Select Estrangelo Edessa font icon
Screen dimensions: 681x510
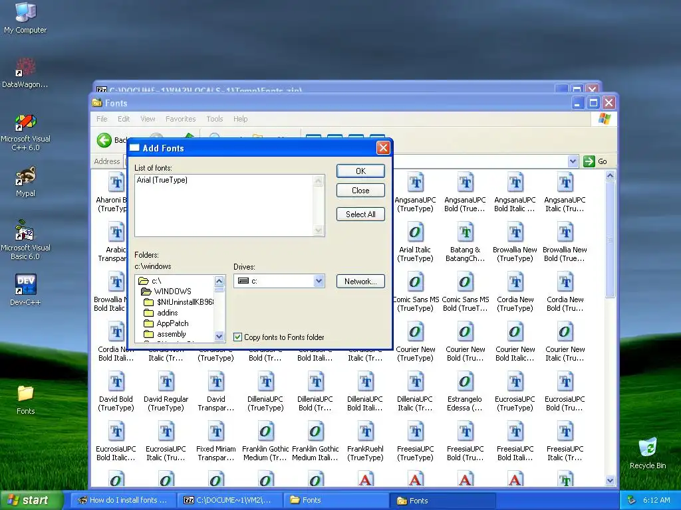click(x=465, y=391)
